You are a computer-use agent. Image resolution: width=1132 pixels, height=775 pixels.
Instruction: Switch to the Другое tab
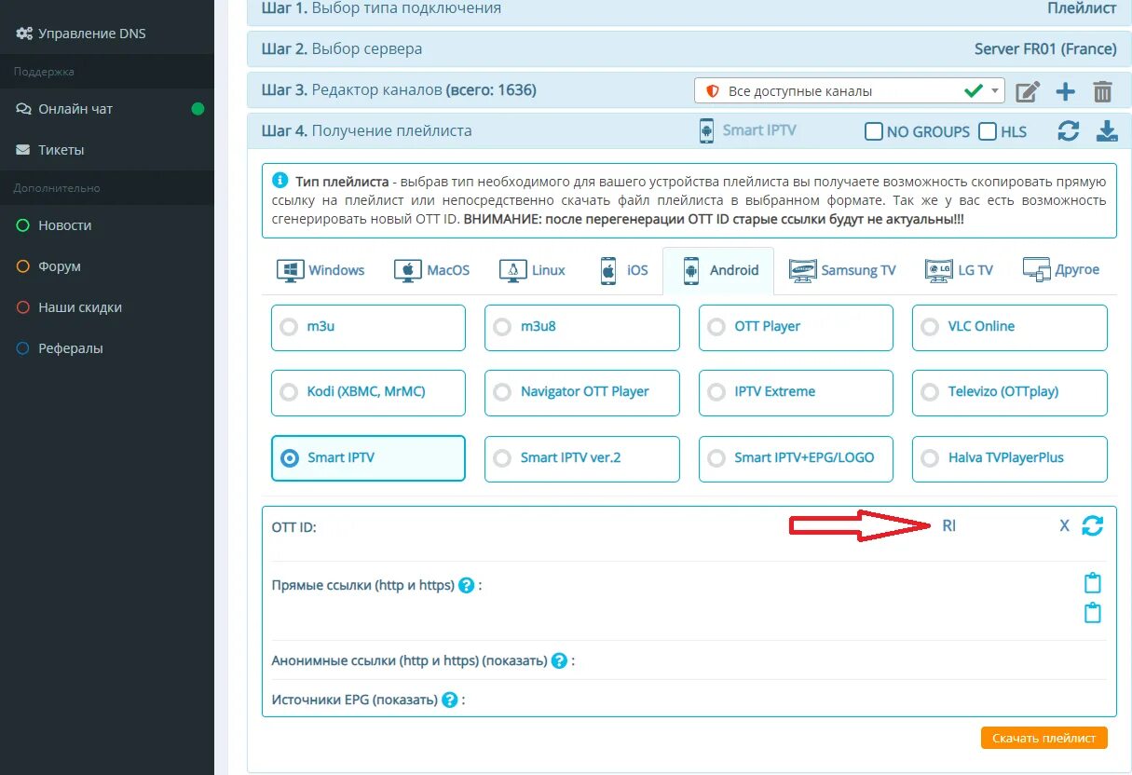(x=1061, y=270)
